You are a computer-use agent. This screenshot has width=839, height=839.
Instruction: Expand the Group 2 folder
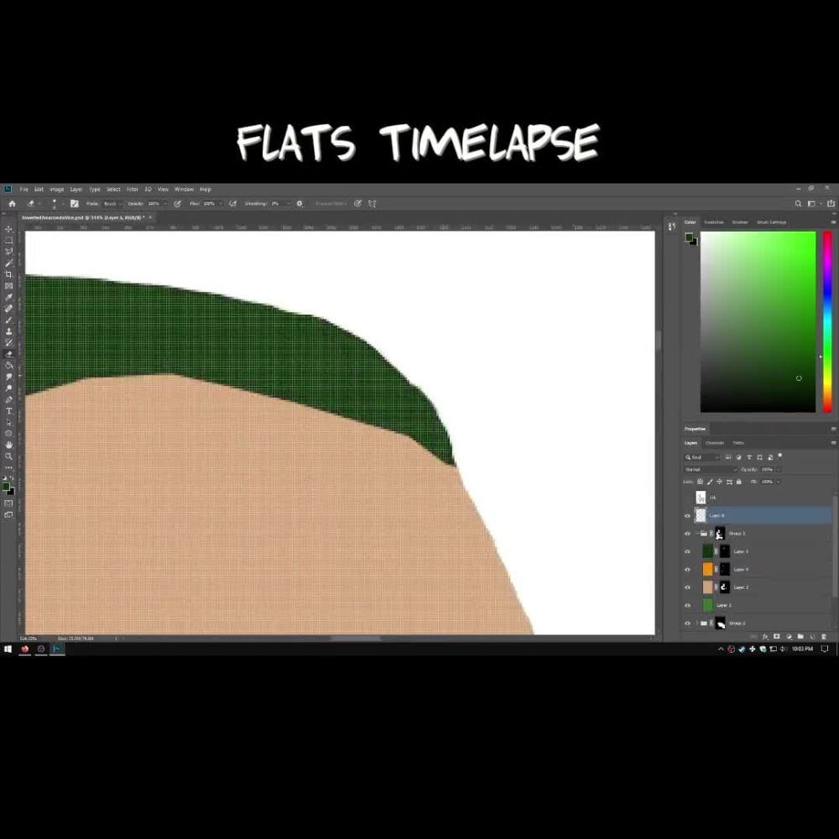click(x=697, y=623)
